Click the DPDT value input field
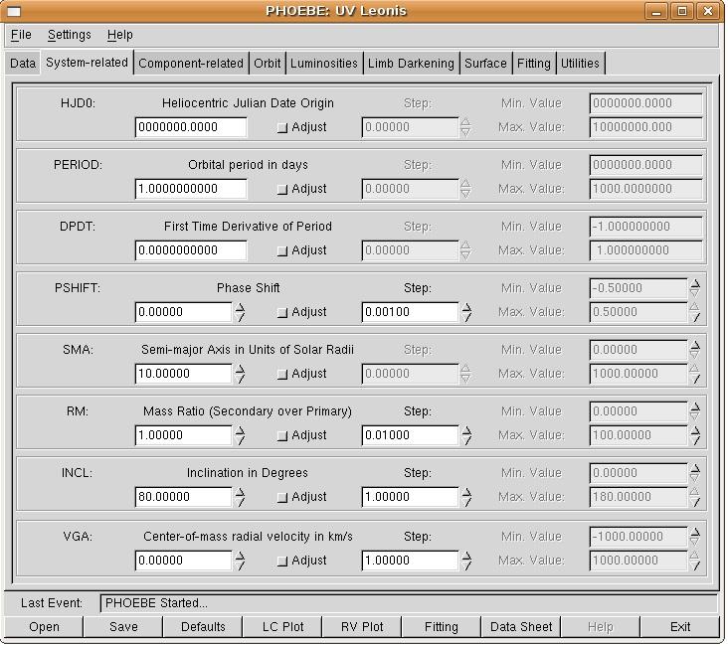The width and height of the screenshot is (728, 646). pos(191,250)
